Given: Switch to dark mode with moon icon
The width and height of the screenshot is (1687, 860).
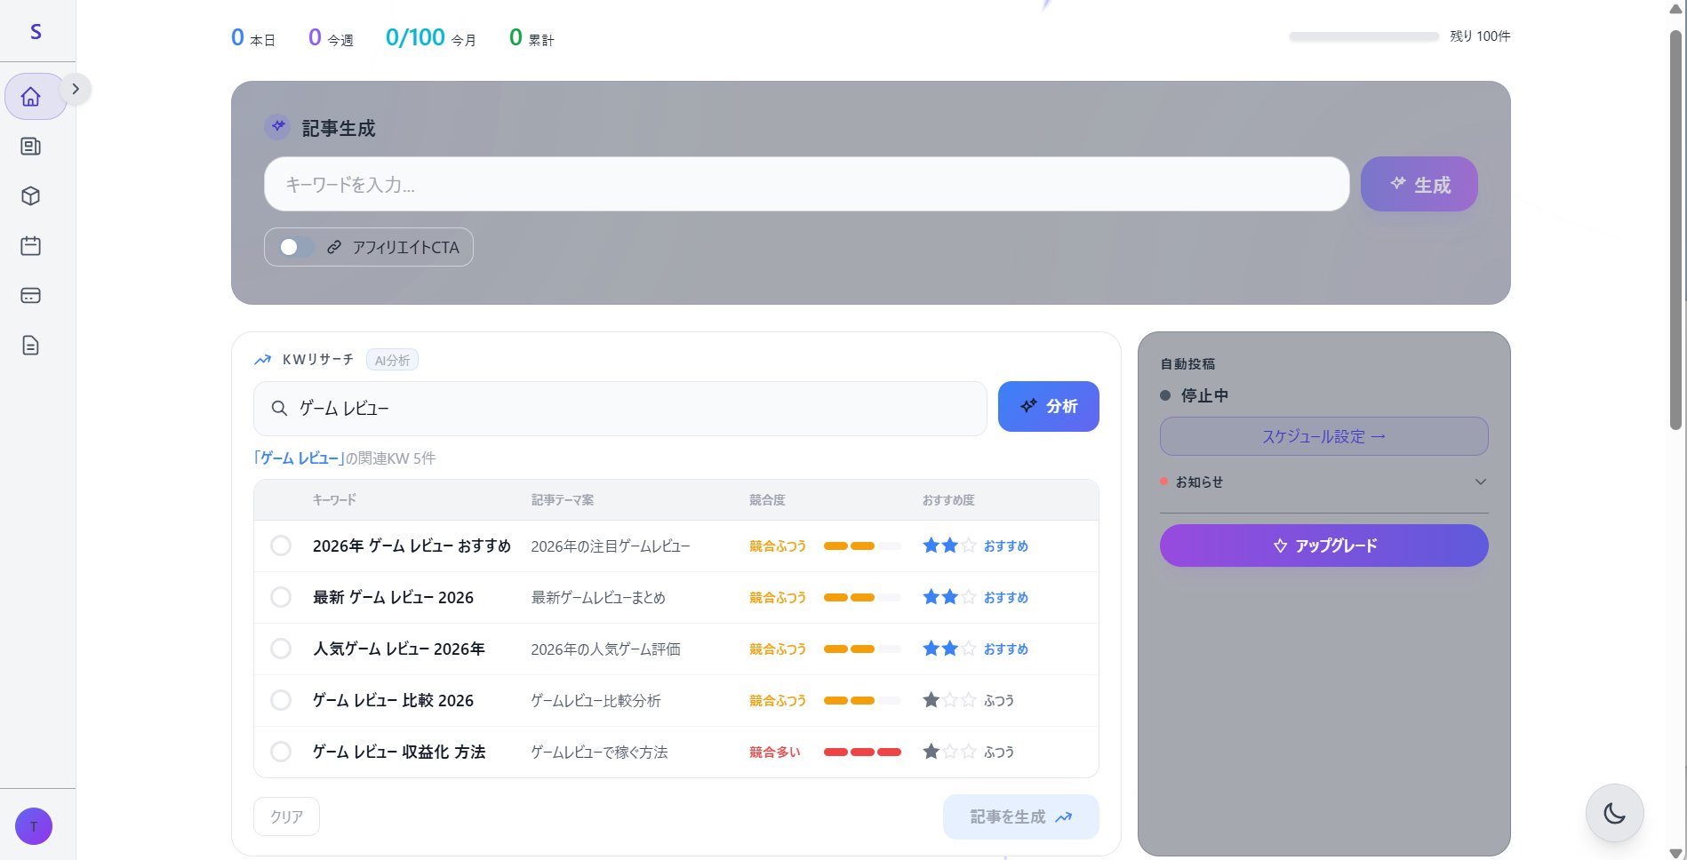Looking at the screenshot, I should [1614, 813].
